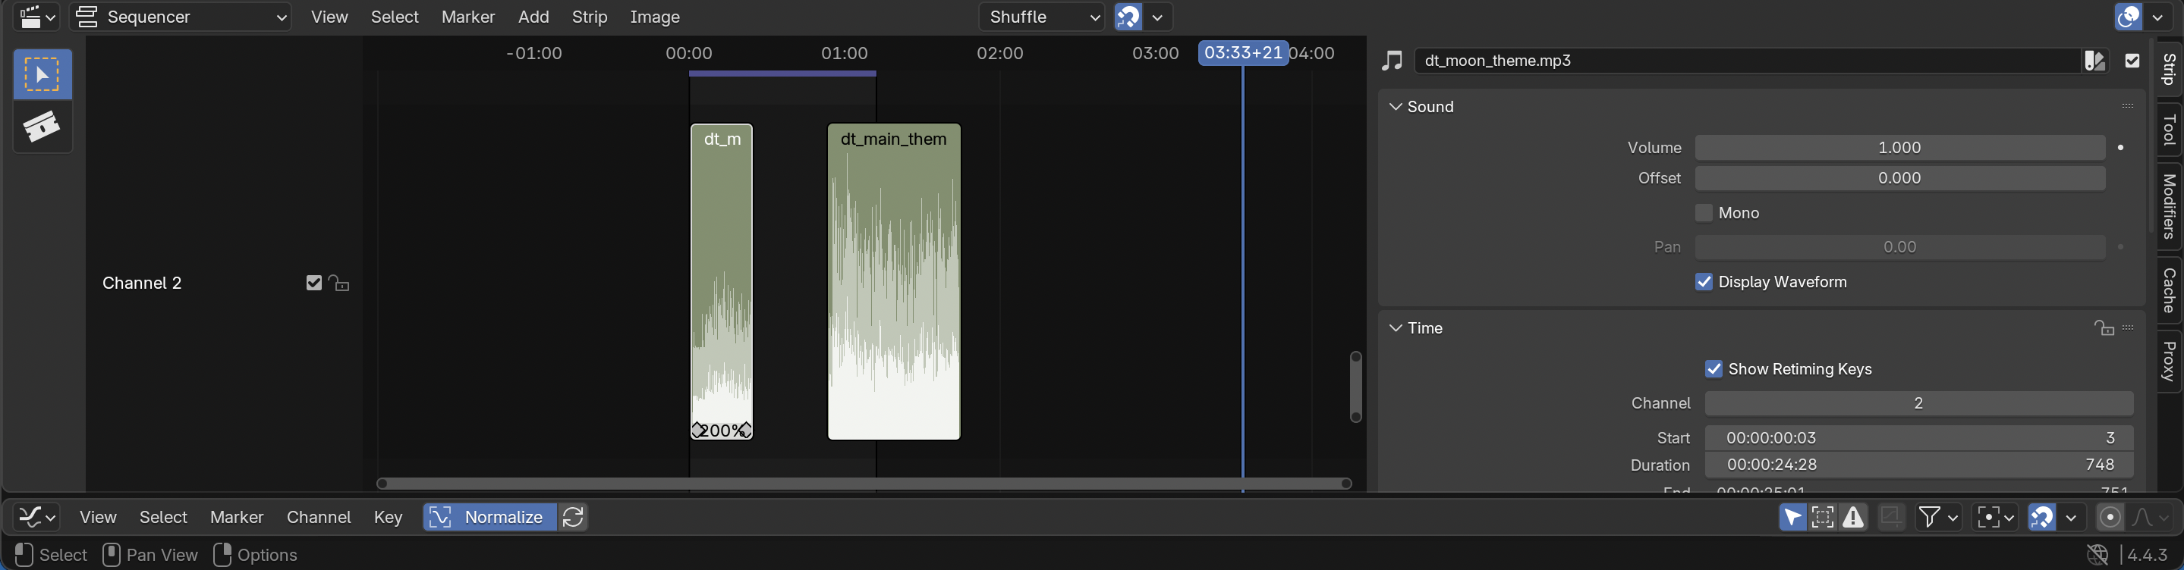Click the playhead frame indicator 03:33+21
This screenshot has height=570, width=2184.
point(1243,52)
